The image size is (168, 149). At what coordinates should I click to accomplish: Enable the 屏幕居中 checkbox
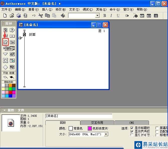tap(157, 128)
